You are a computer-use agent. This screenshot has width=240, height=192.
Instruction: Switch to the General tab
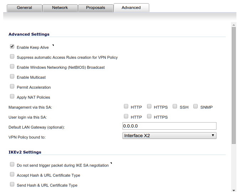pyautogui.click(x=24, y=7)
